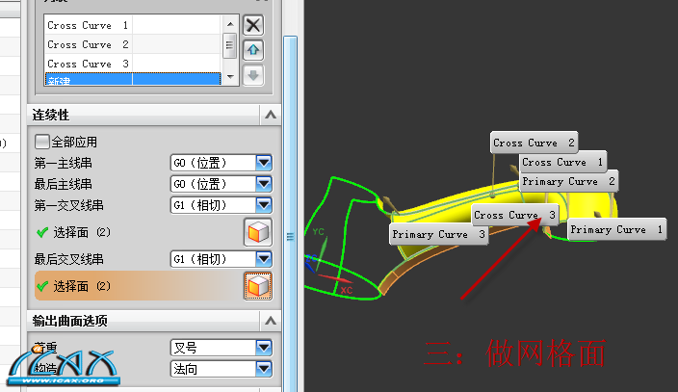678x392 pixels.
Task: Move the selected curve down in the list
Action: pyautogui.click(x=253, y=75)
